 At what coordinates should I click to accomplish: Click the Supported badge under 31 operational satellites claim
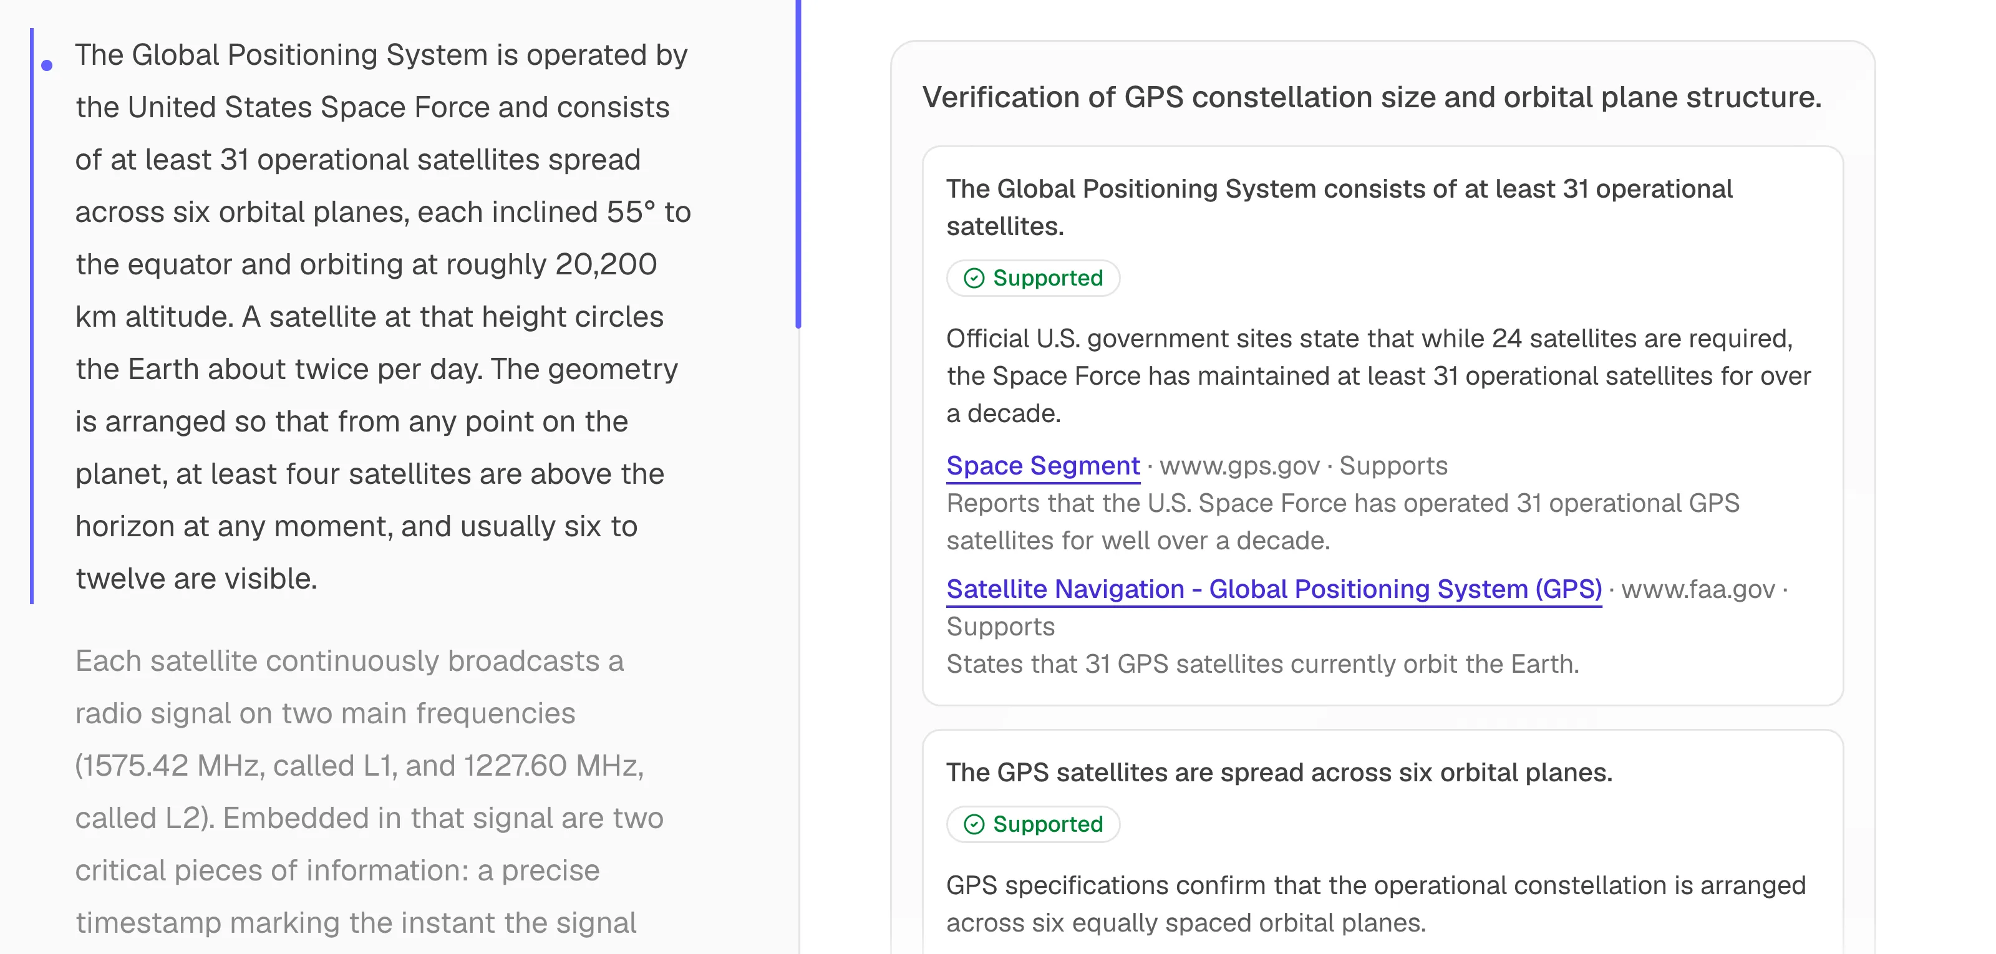coord(1033,278)
